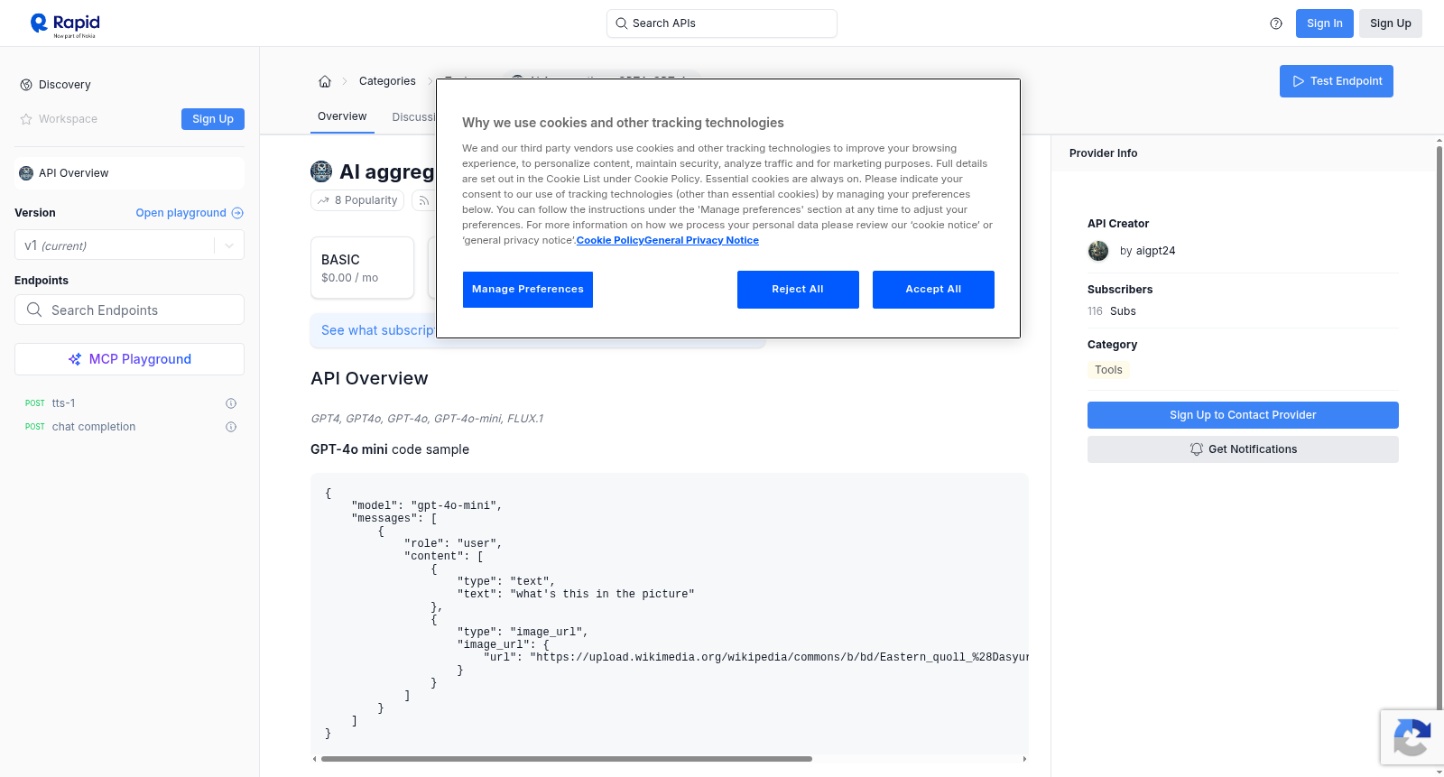Click the BASIC $0.00 plan card
This screenshot has width=1444, height=777.
click(x=362, y=268)
